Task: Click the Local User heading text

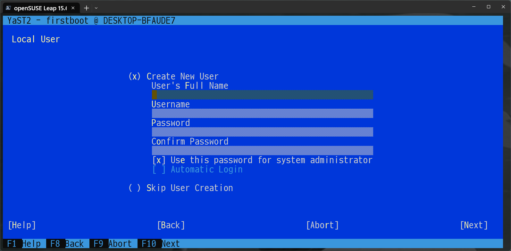Action: [36, 39]
